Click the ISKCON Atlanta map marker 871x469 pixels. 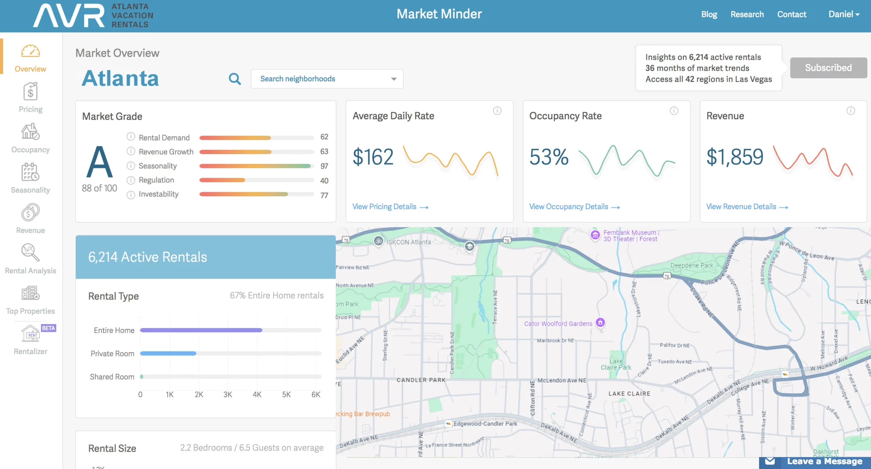click(378, 241)
